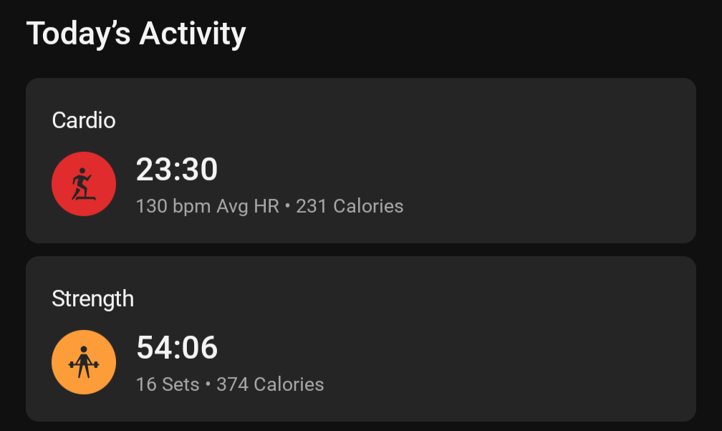Tap the 16 Sets stat

(x=168, y=384)
